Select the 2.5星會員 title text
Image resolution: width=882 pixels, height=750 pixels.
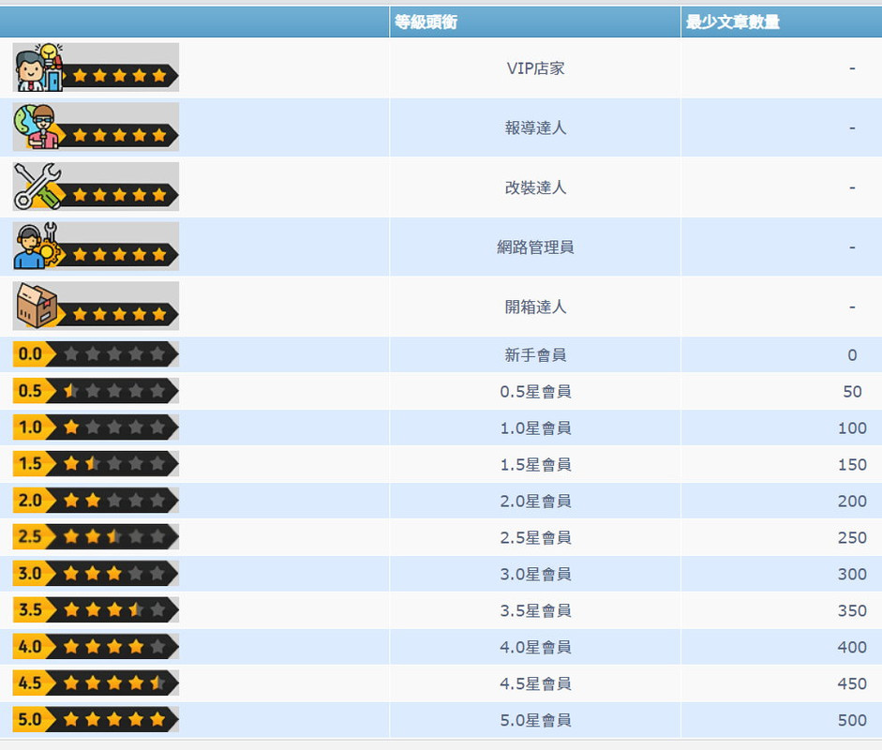click(x=535, y=538)
